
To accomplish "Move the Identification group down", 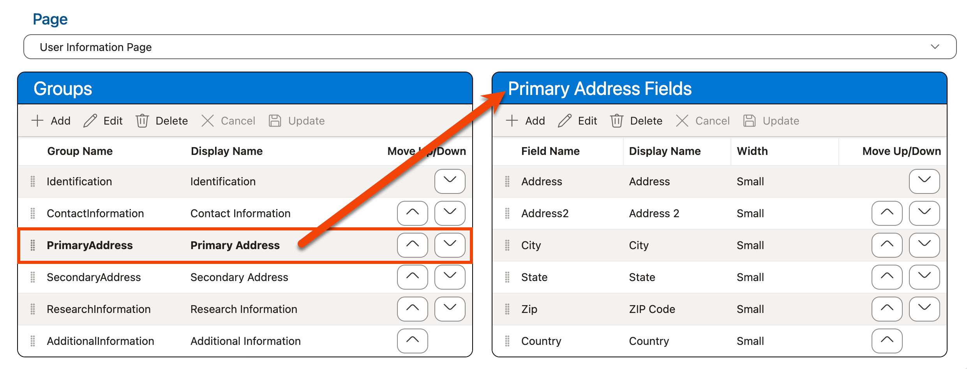I will coord(450,181).
